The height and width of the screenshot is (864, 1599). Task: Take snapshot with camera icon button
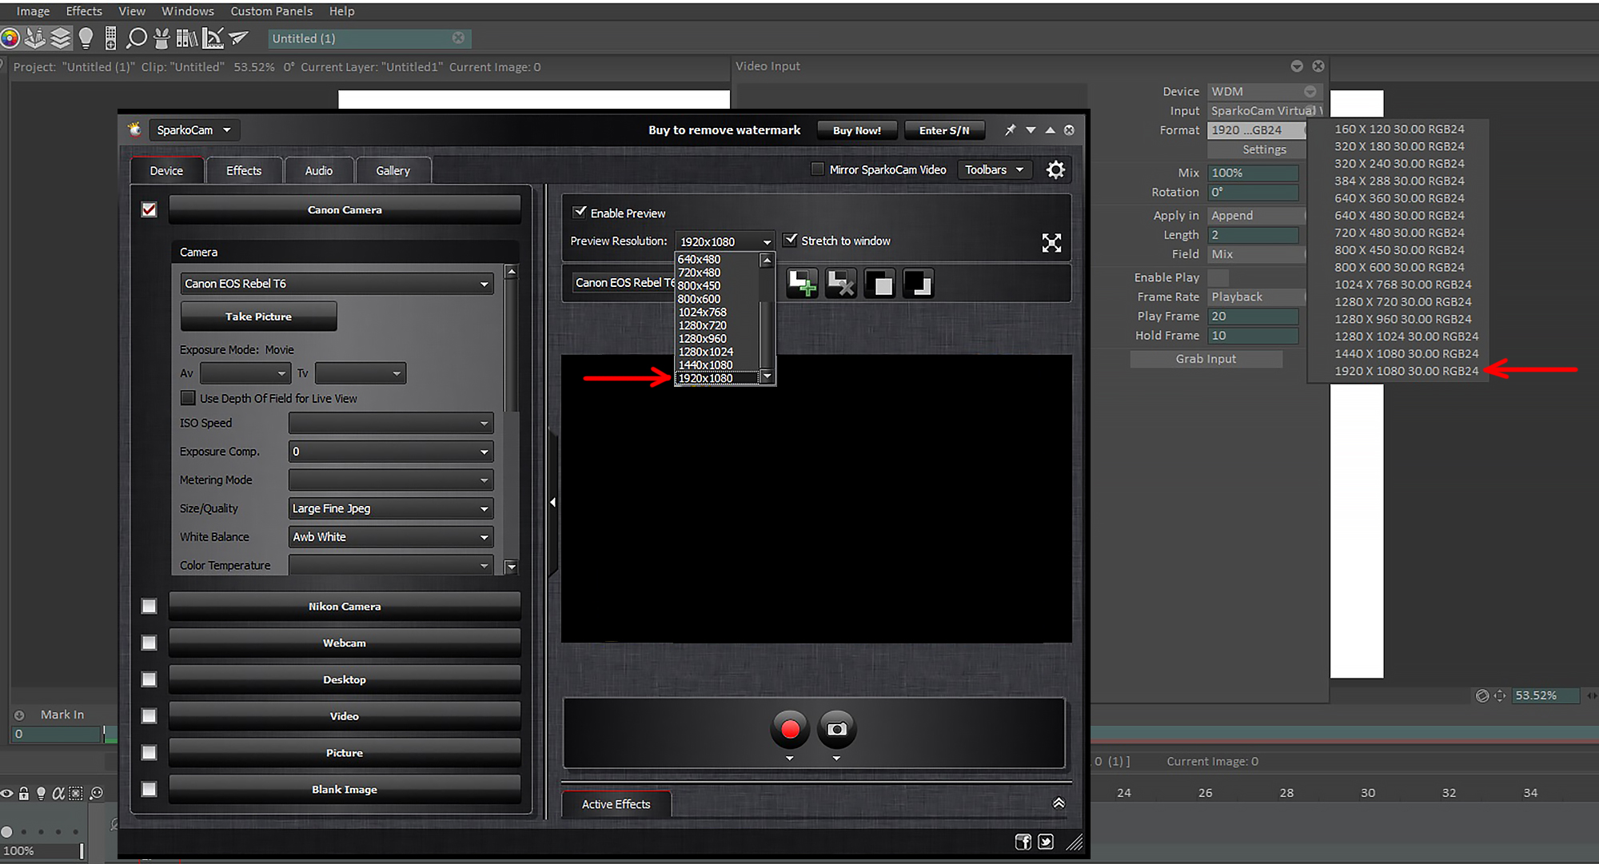pyautogui.click(x=836, y=729)
